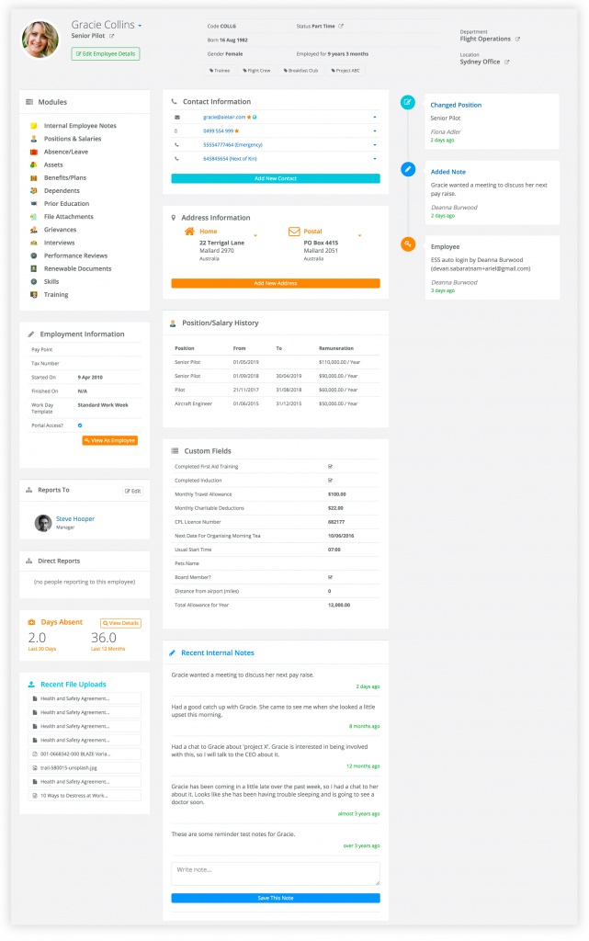Image resolution: width=589 pixels, height=941 pixels.
Task: Toggle the Completed First Aid Training checkbox
Action: [x=331, y=466]
